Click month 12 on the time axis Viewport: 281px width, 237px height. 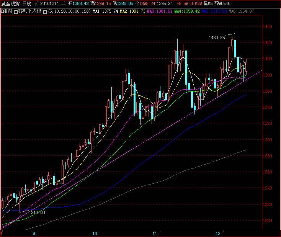click(x=218, y=234)
